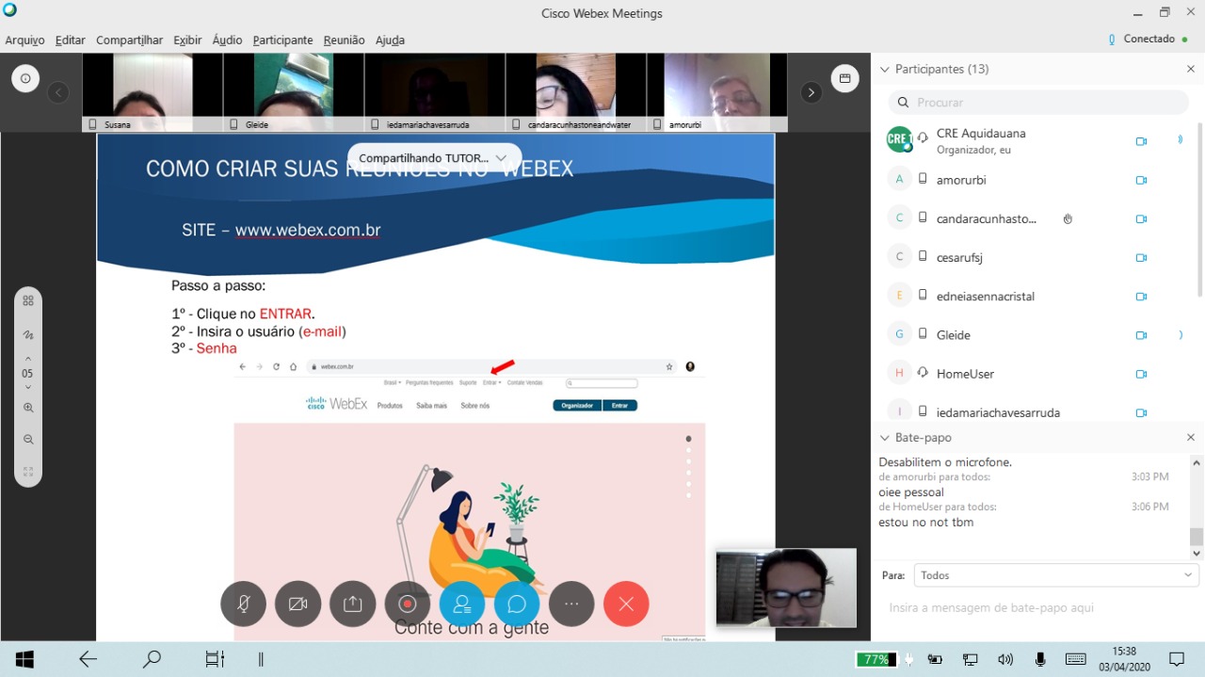1205x677 pixels.
Task: Toggle the participants panel button
Action: point(462,604)
